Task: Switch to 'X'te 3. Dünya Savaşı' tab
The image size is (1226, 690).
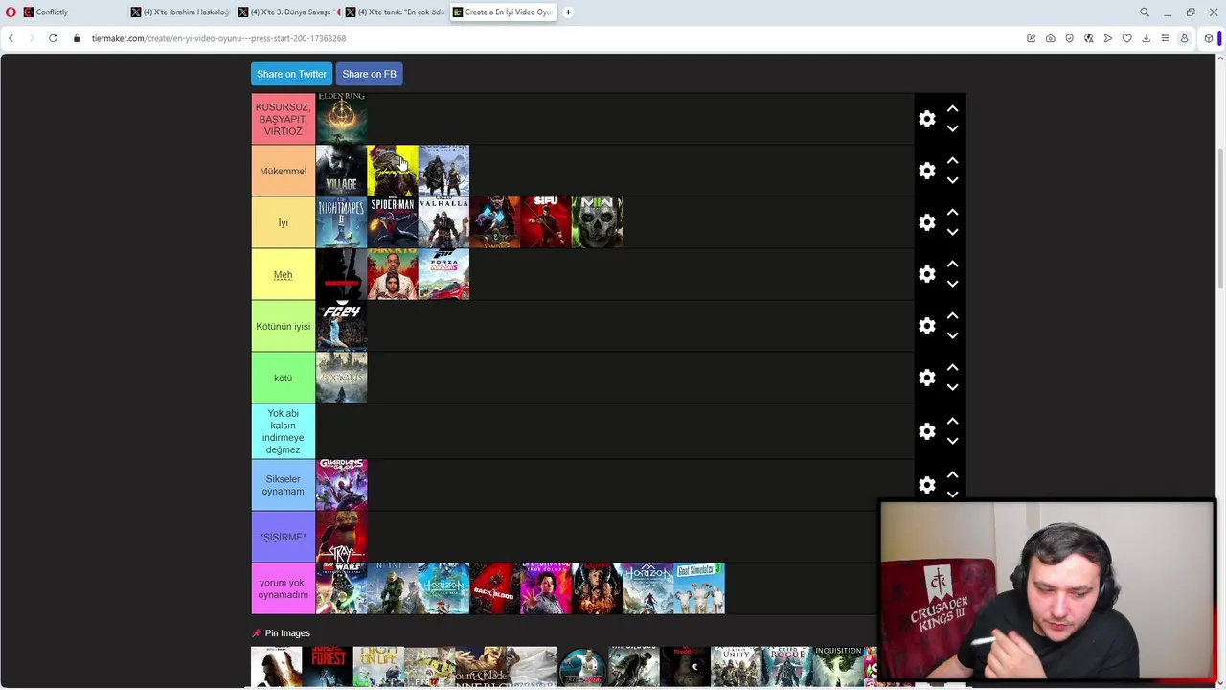Action: click(x=287, y=12)
